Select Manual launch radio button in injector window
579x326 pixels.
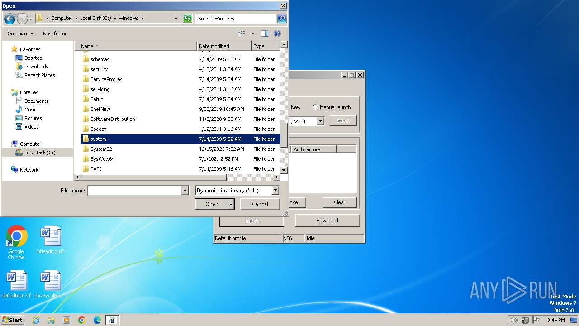[315, 107]
